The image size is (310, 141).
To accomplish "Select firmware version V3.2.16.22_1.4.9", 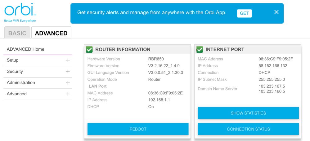I will tap(164, 66).
